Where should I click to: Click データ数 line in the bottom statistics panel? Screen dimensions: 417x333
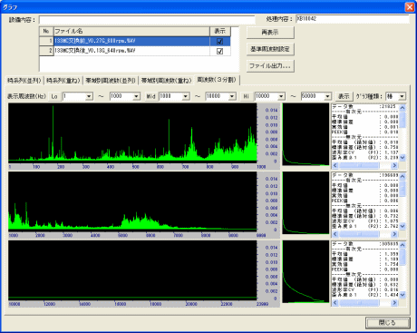[x=365, y=244]
